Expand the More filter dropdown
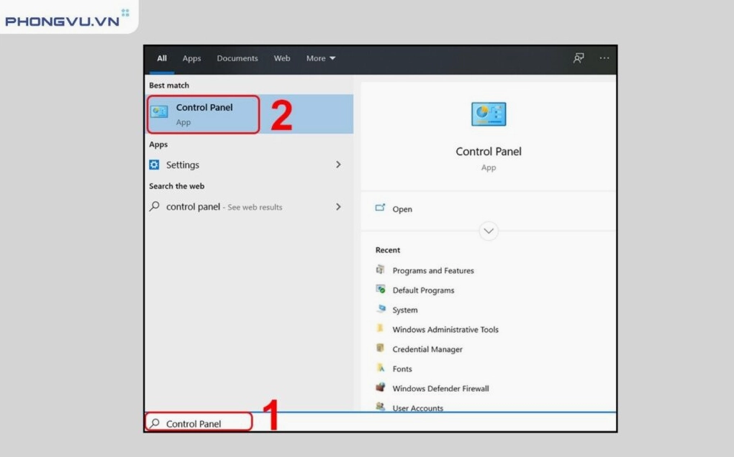The image size is (734, 457). point(320,58)
